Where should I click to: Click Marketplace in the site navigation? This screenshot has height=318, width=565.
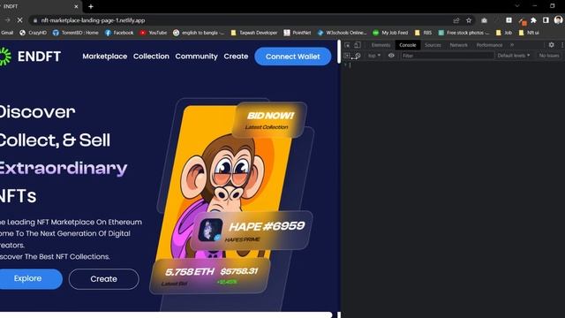tap(105, 57)
